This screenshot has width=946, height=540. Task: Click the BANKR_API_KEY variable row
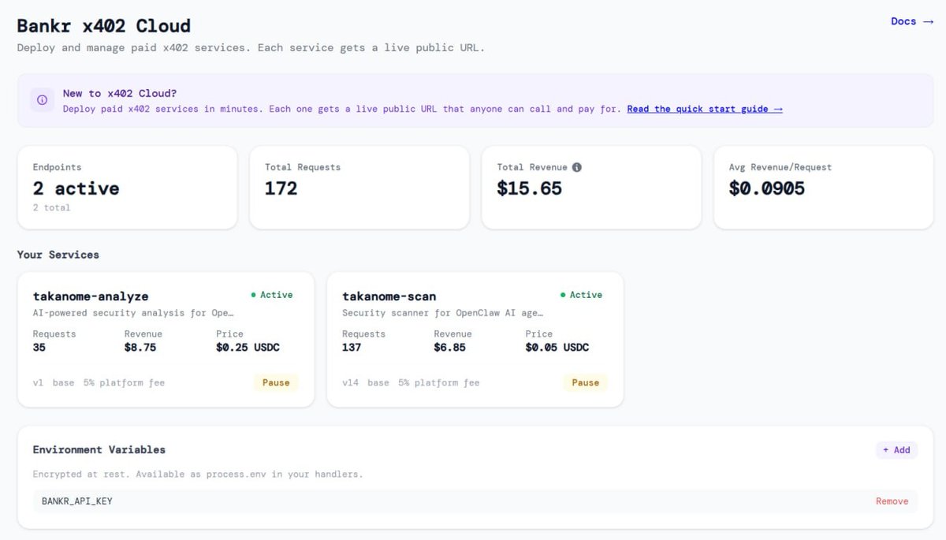coord(475,501)
